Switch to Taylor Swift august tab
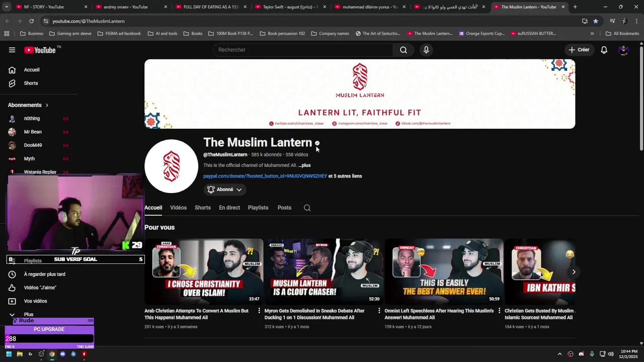 [291, 7]
